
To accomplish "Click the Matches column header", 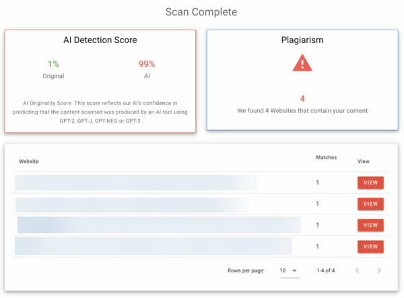I will 327,157.
